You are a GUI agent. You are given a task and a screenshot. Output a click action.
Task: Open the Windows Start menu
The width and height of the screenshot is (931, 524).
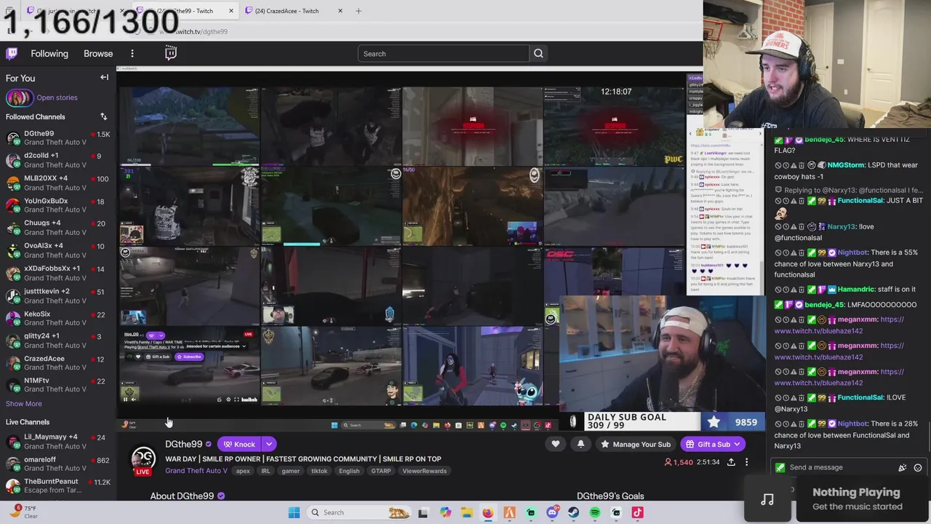click(x=294, y=512)
